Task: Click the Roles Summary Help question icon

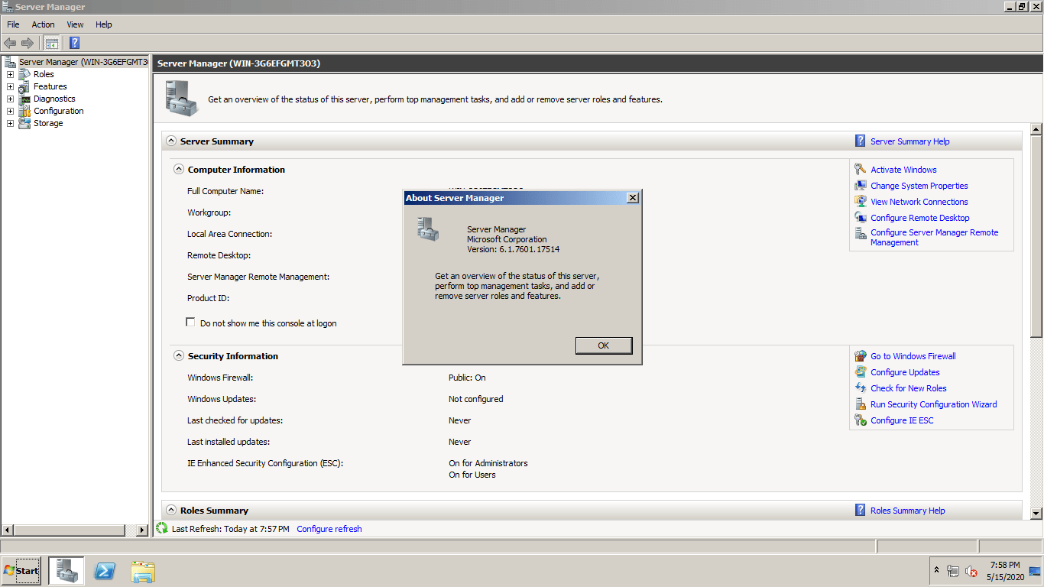Action: [861, 510]
